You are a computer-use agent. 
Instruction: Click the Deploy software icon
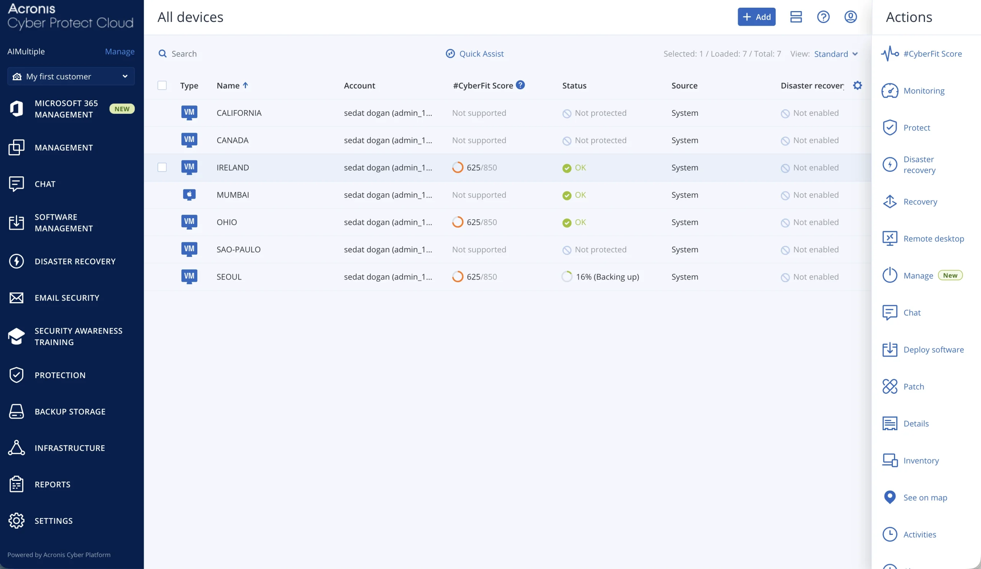(x=889, y=350)
